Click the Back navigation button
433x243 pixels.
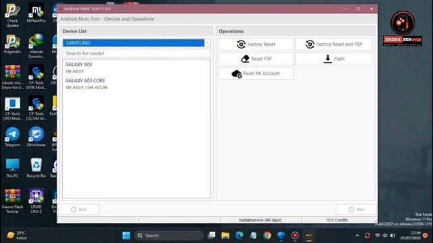pyautogui.click(x=78, y=209)
